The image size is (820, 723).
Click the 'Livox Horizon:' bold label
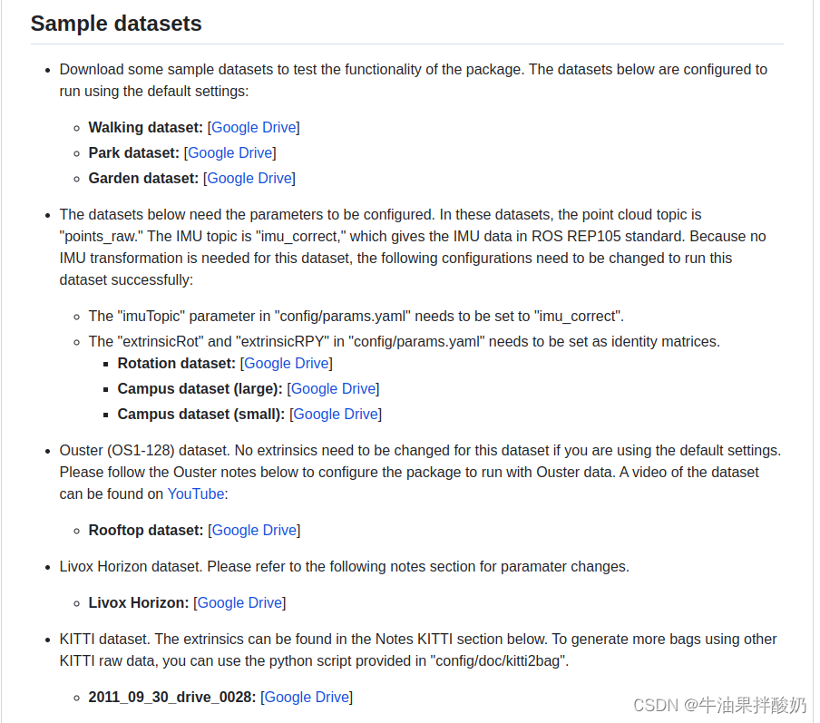pos(139,603)
